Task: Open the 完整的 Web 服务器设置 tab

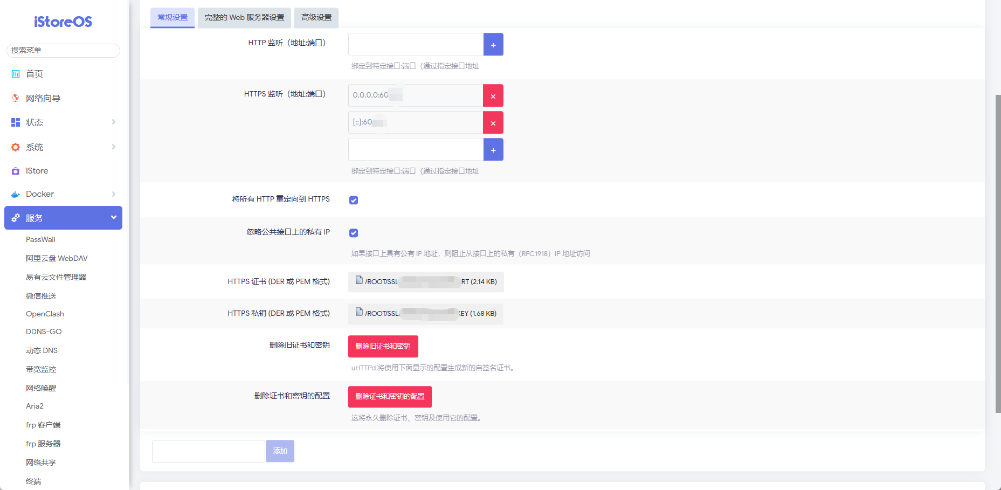Action: point(244,17)
